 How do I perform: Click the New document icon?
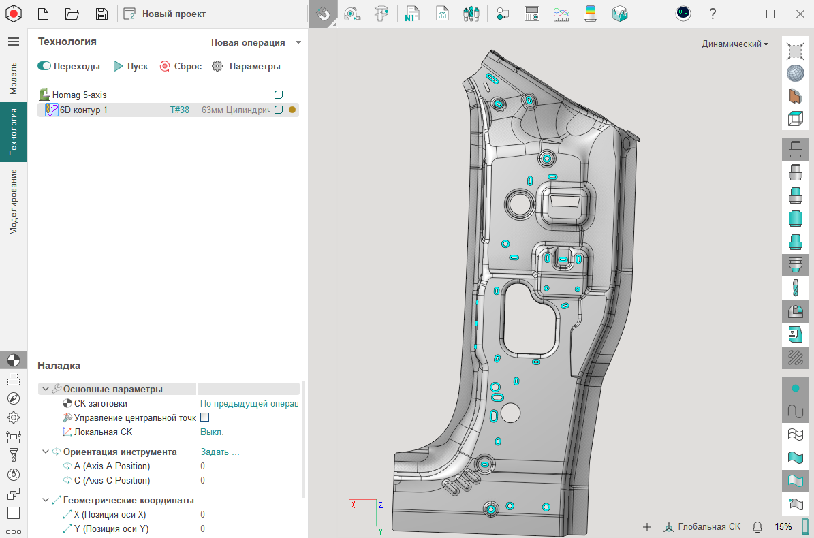pos(43,14)
